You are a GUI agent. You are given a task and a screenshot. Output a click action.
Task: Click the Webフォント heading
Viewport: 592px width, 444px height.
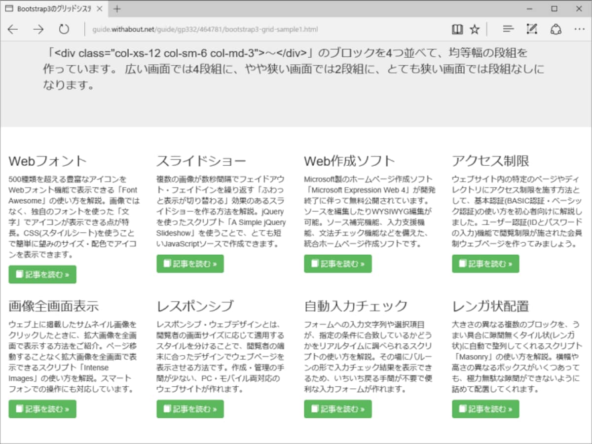(48, 161)
